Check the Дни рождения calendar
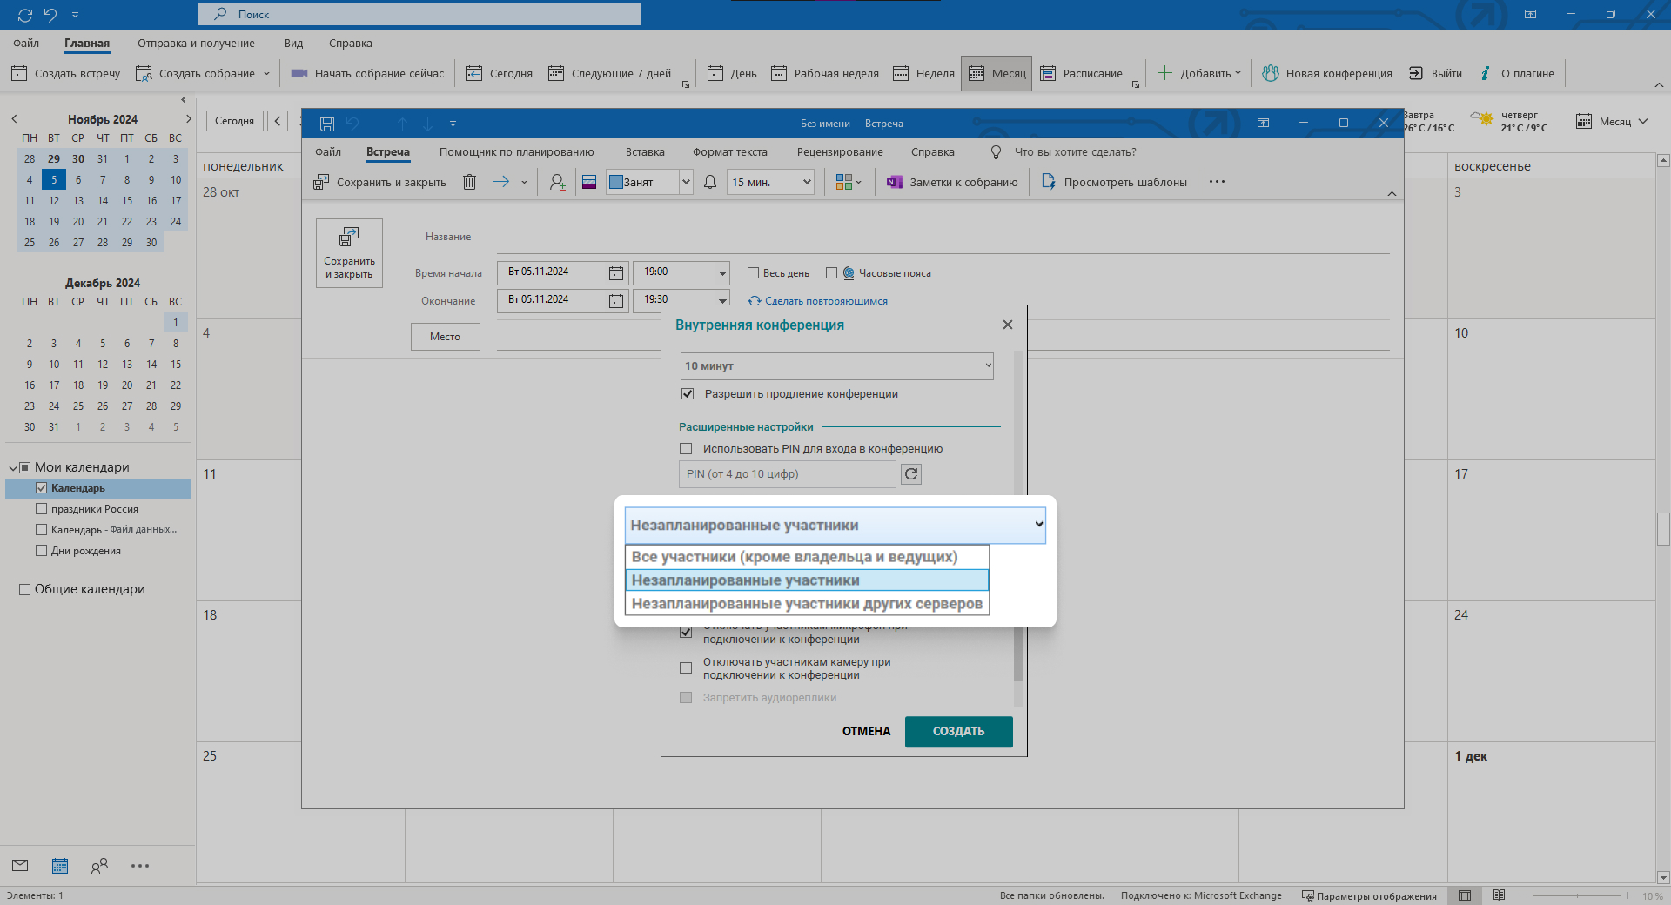This screenshot has height=905, width=1671. click(x=41, y=551)
